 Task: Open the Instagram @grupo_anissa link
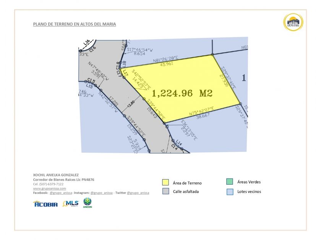point(102,193)
